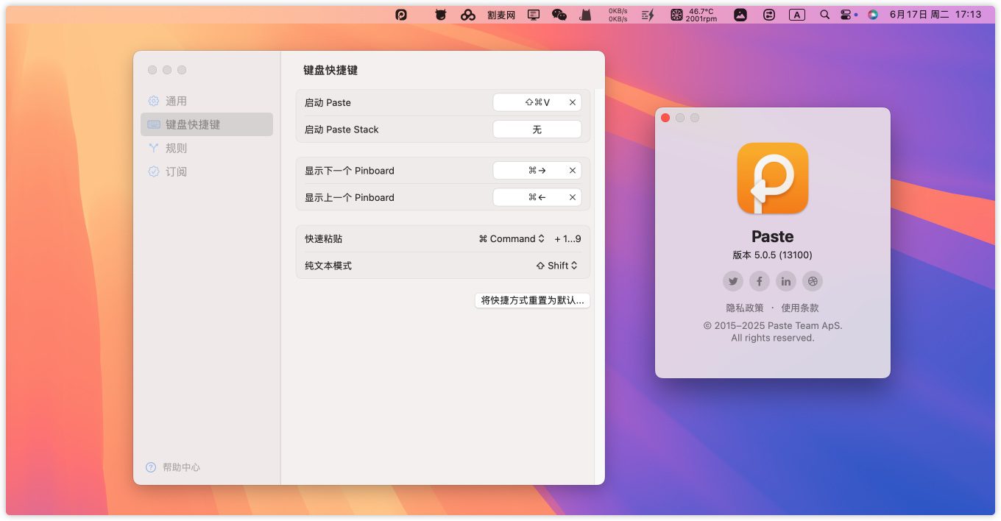The height and width of the screenshot is (521, 1001).
Task: Click the 显示上一个 Pinboard shortcut field
Action: [537, 197]
